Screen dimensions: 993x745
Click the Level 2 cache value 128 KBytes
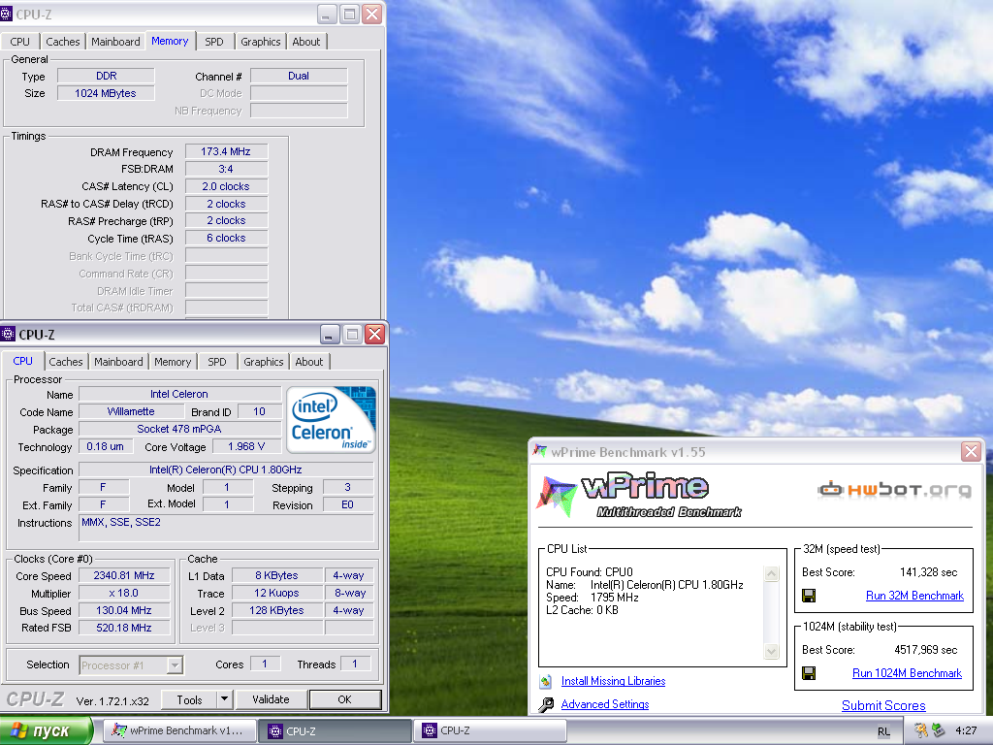pyautogui.click(x=276, y=610)
